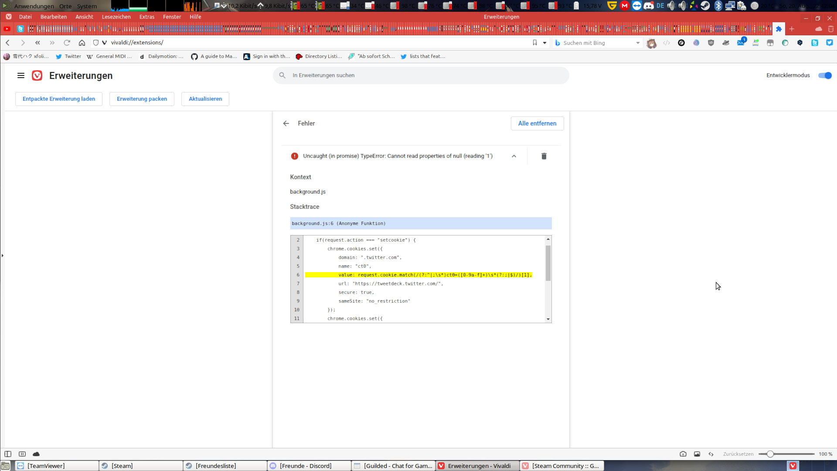Click the Alle entfernen button

click(x=537, y=123)
